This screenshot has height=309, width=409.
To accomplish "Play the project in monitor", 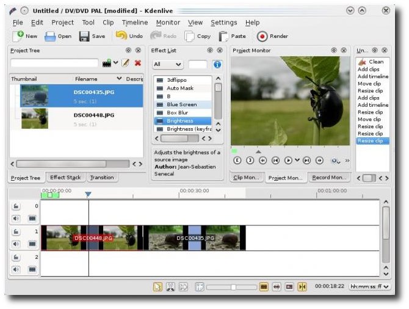I will coord(288,160).
